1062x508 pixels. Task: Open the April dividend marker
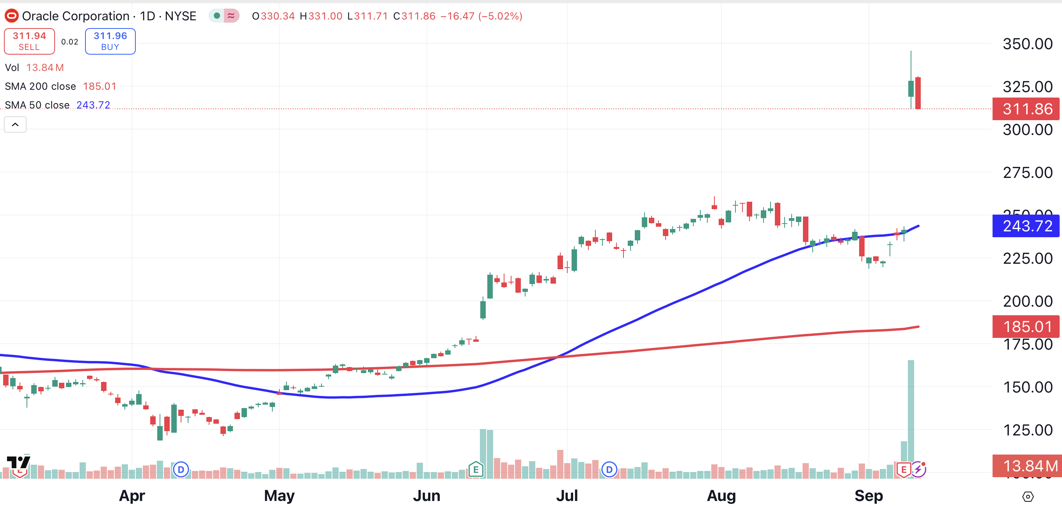pos(181,470)
